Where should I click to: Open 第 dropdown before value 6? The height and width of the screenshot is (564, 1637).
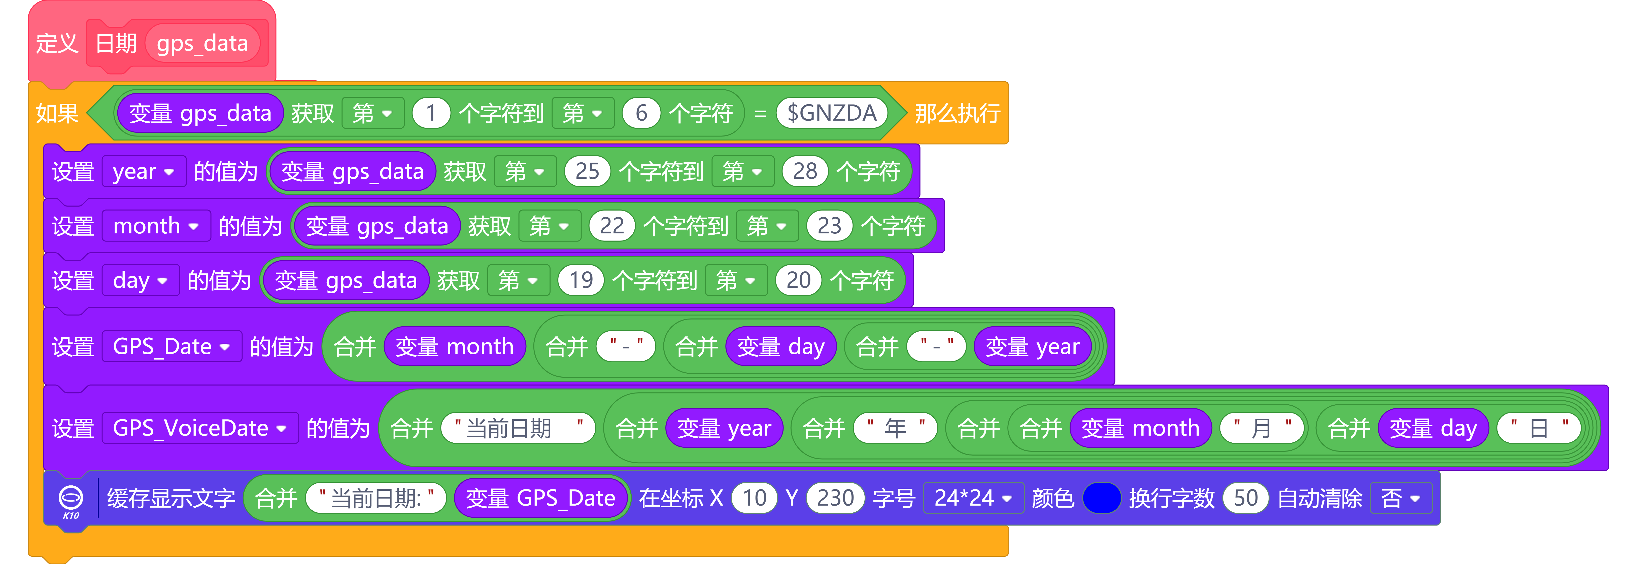pos(583,113)
